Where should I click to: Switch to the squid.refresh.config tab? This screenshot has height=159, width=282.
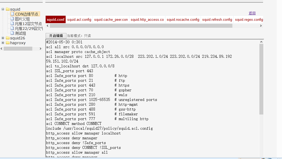click(217, 19)
